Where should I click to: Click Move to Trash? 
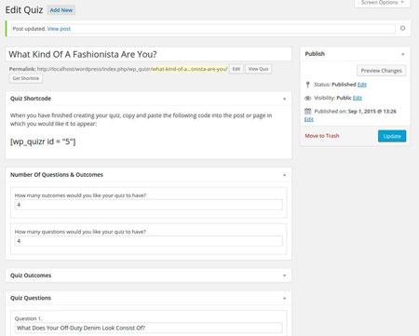point(322,136)
